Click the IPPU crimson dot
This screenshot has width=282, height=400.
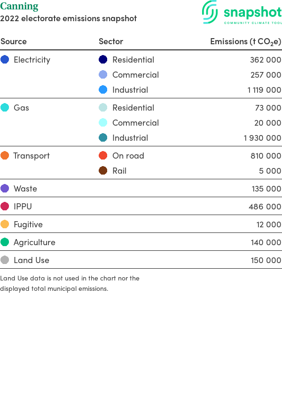coord(5,206)
